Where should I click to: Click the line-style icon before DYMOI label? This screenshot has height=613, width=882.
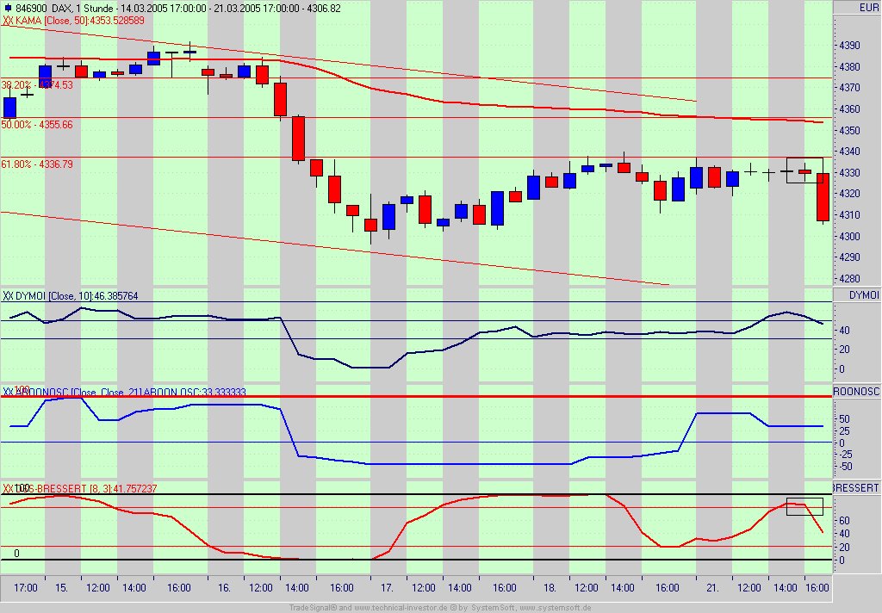click(x=8, y=296)
